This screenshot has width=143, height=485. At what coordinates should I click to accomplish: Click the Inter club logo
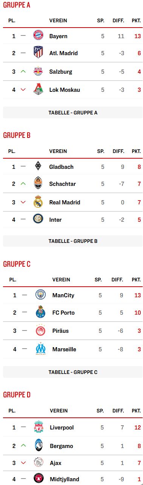[38, 219]
